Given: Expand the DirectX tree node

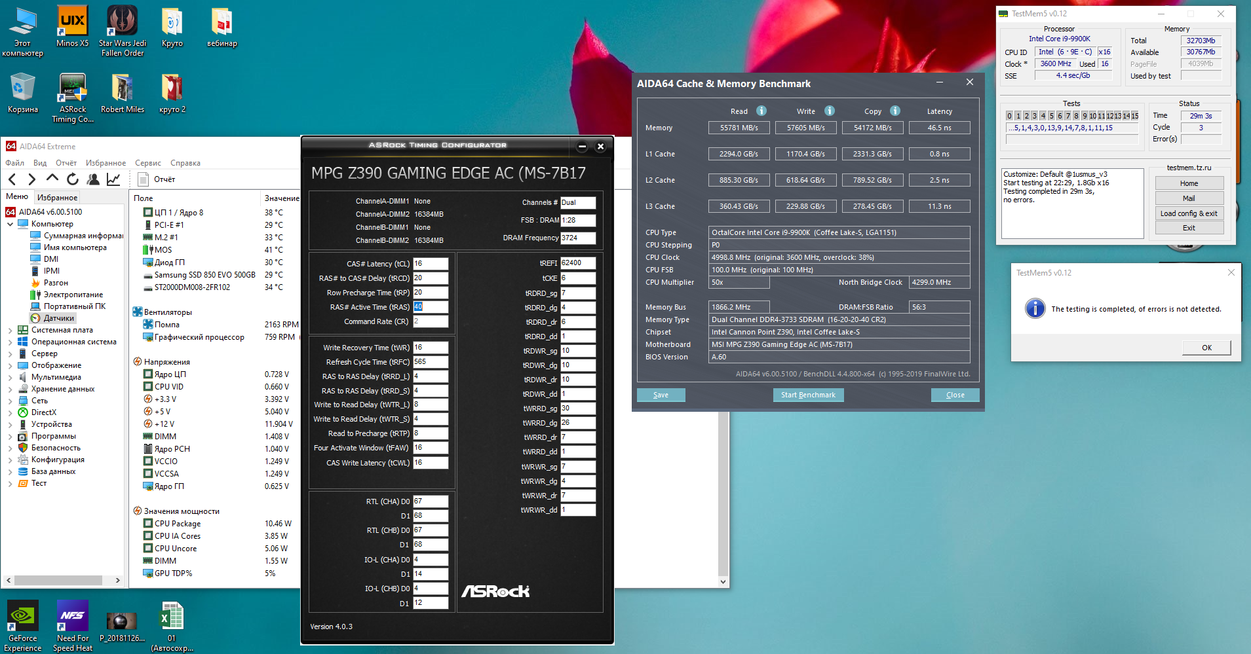Looking at the screenshot, I should 10,412.
